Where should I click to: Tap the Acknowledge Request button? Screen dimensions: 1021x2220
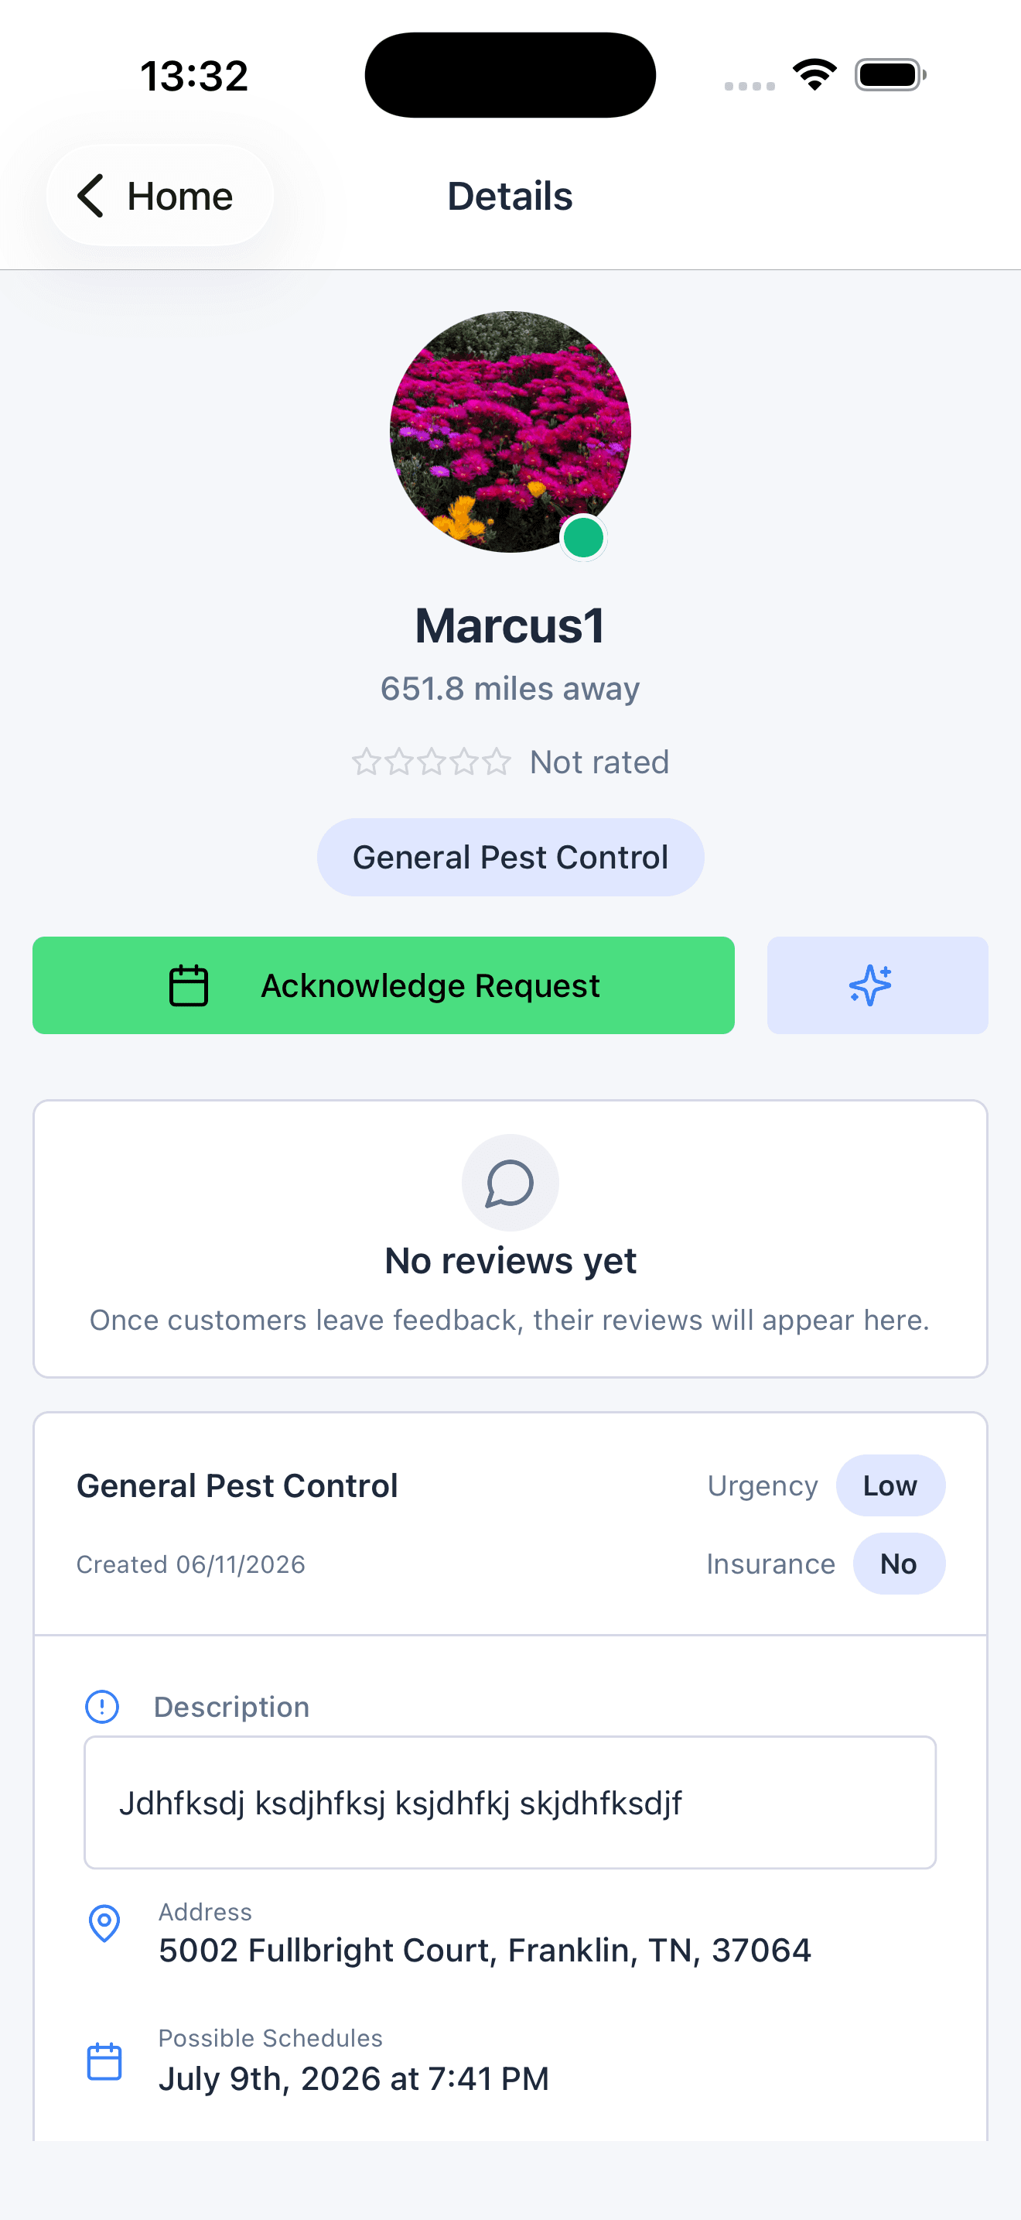(383, 985)
